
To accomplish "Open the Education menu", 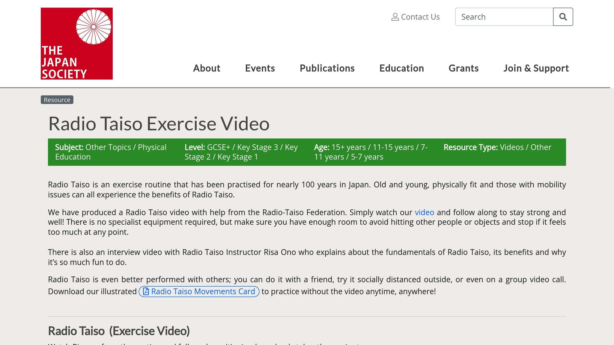I will [401, 68].
